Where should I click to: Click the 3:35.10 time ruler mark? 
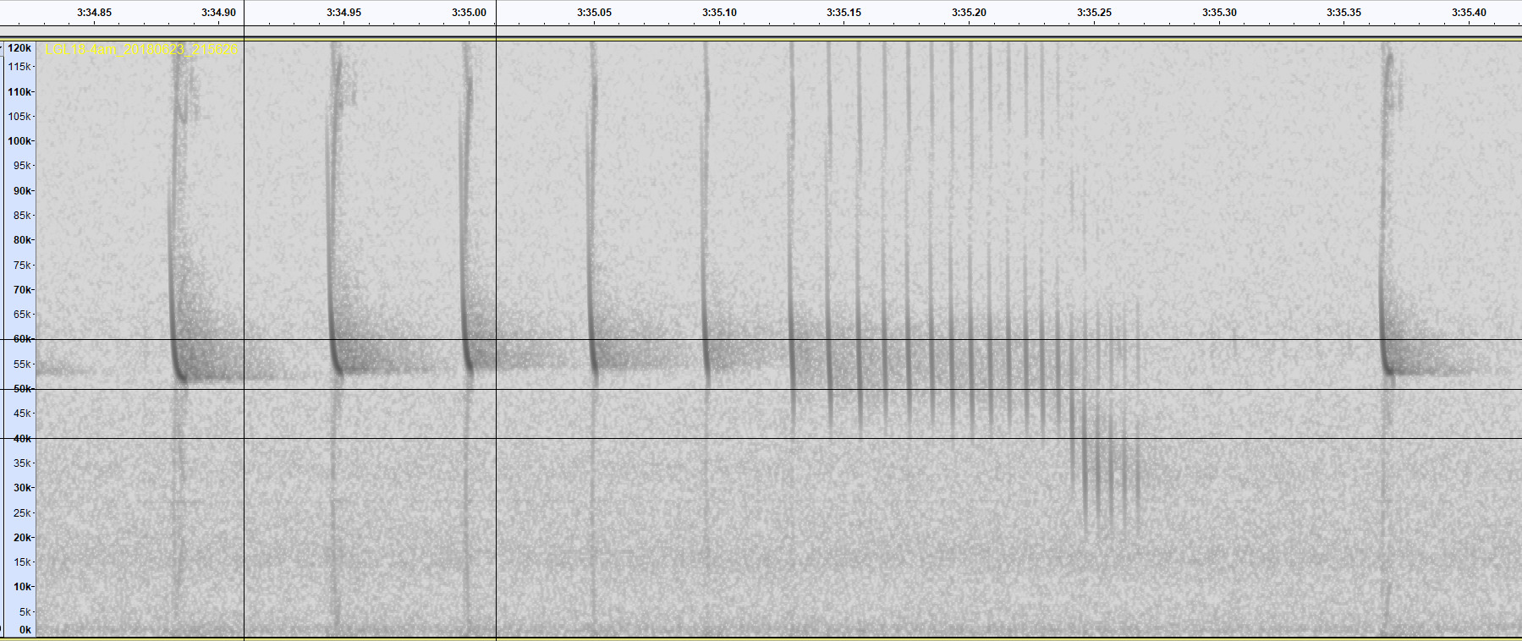pos(720,13)
